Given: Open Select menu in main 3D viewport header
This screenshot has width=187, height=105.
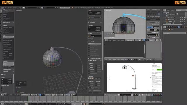Looking at the screenshot, I should (x=11, y=95).
